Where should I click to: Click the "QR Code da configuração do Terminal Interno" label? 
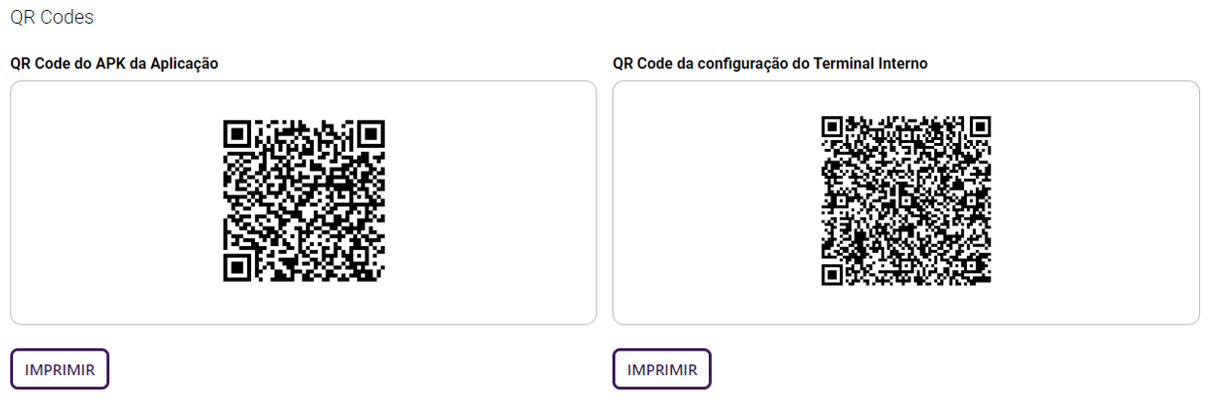click(x=770, y=64)
